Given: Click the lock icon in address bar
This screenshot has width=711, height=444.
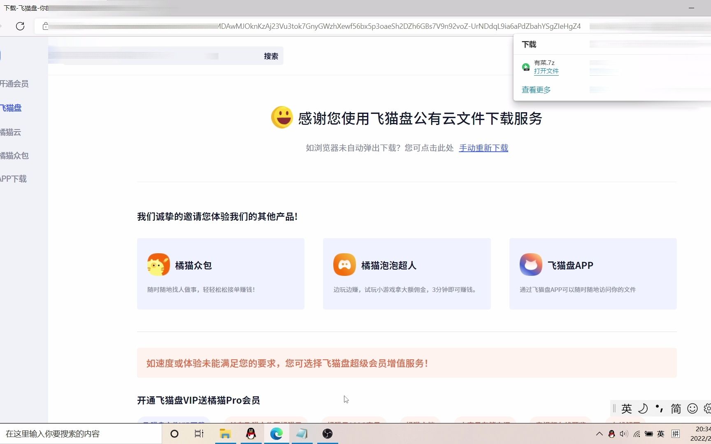Looking at the screenshot, I should (x=45, y=26).
